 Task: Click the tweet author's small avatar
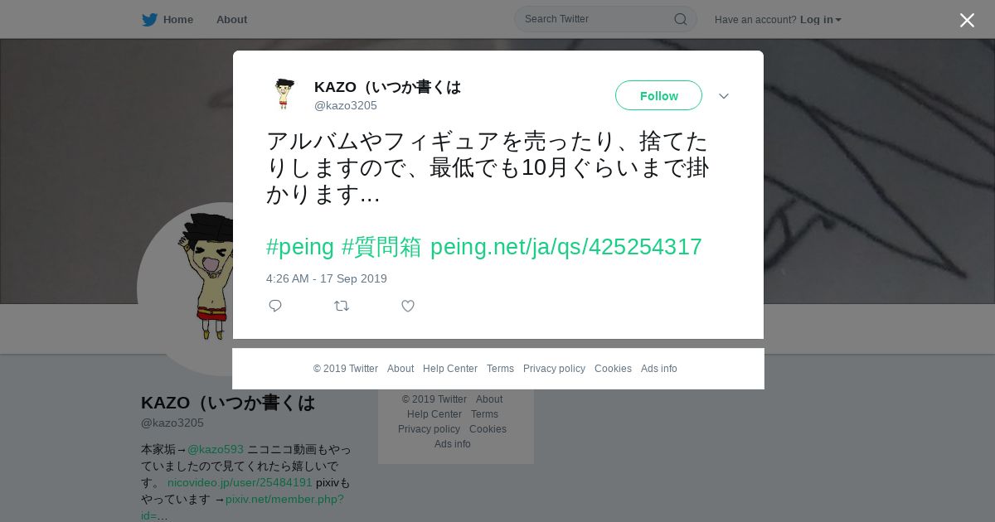click(x=284, y=94)
